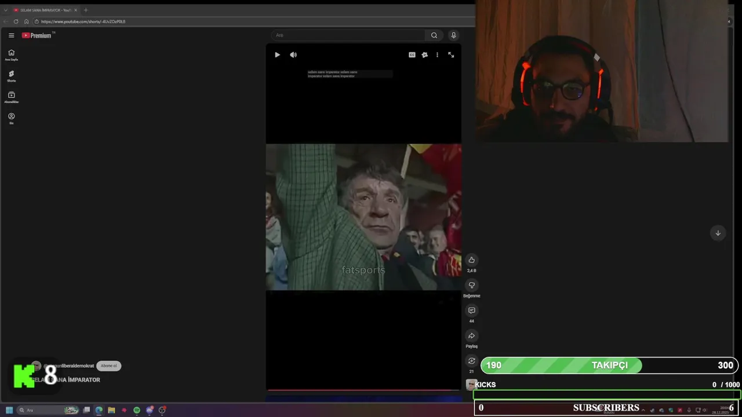
Task: Select the SELAM SANA İMPARATOR browser tab
Action: [x=45, y=10]
